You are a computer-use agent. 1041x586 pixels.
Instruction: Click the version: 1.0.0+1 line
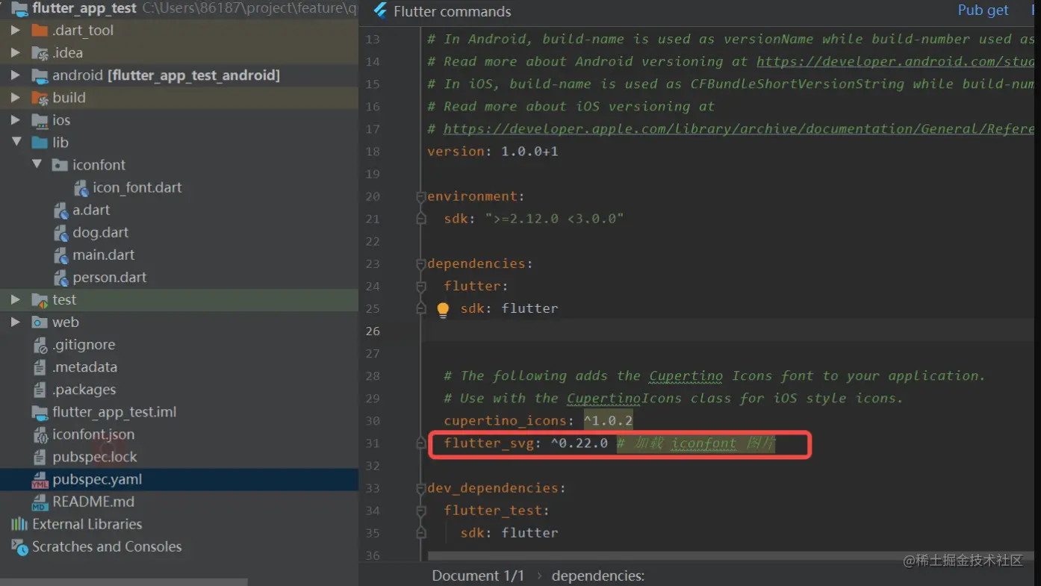(x=493, y=152)
